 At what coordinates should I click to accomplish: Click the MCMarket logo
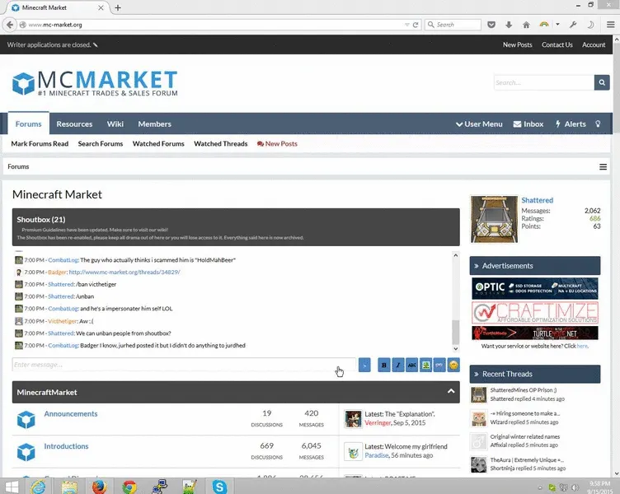click(x=95, y=83)
